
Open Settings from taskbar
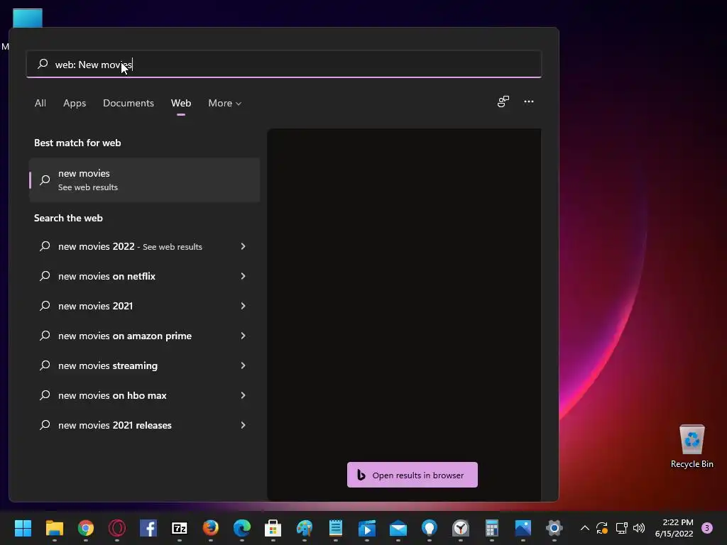point(554,528)
